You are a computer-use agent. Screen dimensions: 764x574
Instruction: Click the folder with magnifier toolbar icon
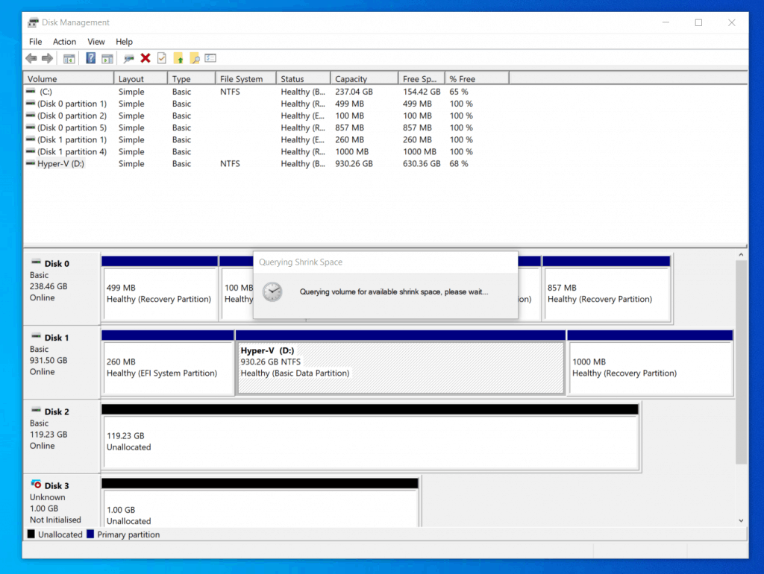pos(195,58)
